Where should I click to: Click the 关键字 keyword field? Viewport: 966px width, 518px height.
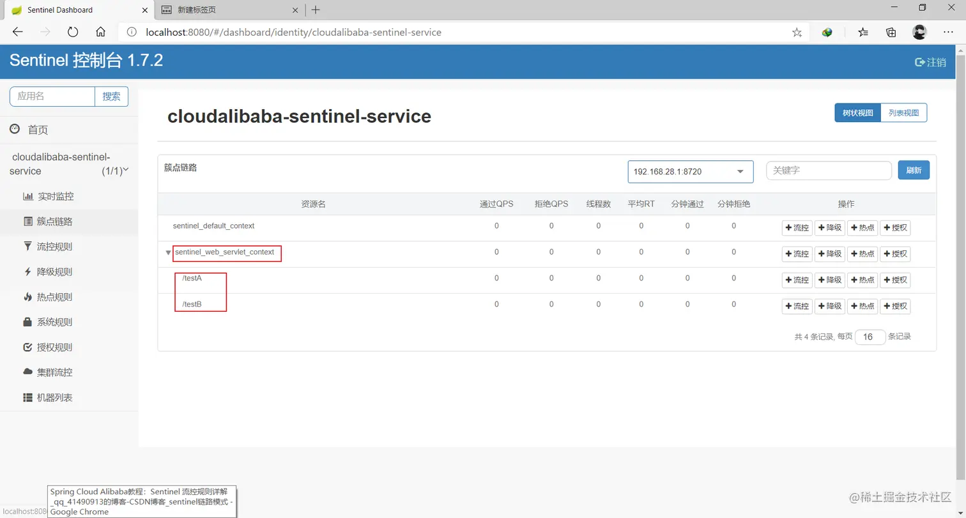(829, 171)
